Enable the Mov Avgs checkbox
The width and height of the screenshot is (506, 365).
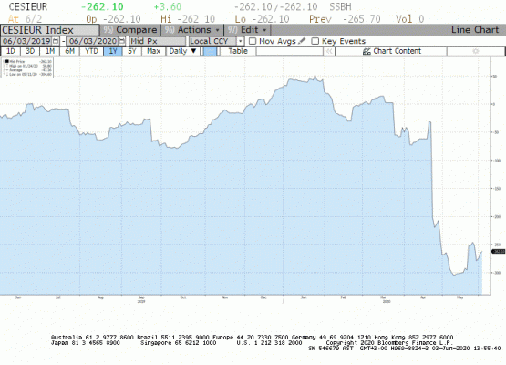pyautogui.click(x=253, y=41)
